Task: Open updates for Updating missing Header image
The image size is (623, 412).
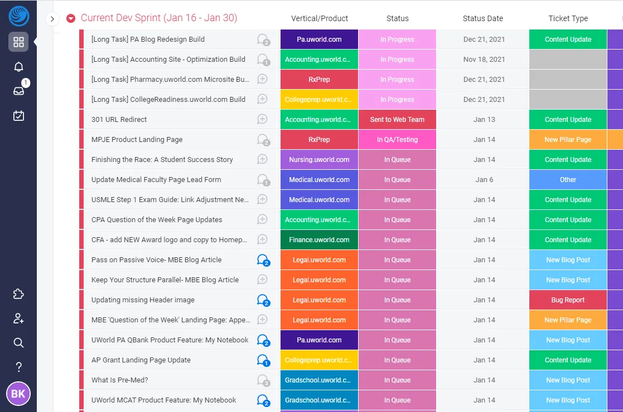Action: pyautogui.click(x=263, y=300)
